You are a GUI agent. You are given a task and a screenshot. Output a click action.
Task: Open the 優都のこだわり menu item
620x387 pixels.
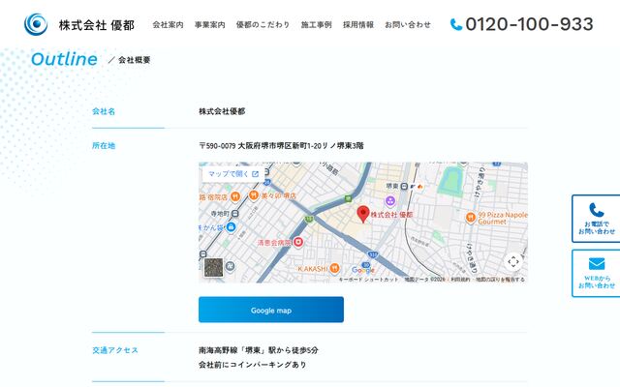pyautogui.click(x=263, y=25)
